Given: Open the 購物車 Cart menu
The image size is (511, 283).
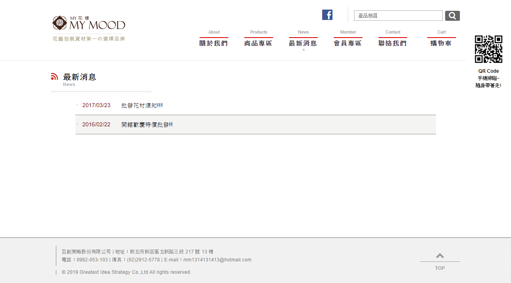Looking at the screenshot, I should (x=442, y=38).
